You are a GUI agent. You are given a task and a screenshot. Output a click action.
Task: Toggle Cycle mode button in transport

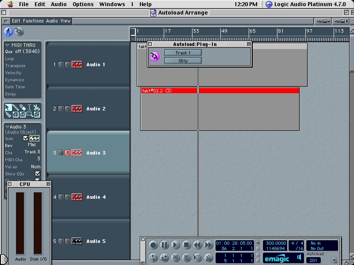[153, 257]
